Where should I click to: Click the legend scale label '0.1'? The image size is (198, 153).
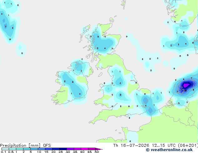(x=3, y=152)
